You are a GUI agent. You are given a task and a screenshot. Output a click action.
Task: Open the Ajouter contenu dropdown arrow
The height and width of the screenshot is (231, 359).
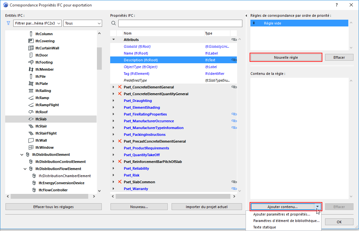[x=318, y=206]
